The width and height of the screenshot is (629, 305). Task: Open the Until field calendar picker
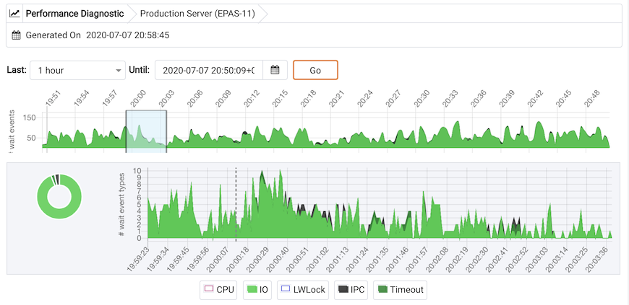coord(275,71)
